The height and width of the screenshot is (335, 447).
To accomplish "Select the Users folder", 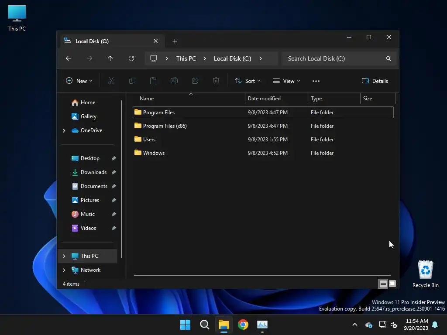I will (x=263, y=139).
